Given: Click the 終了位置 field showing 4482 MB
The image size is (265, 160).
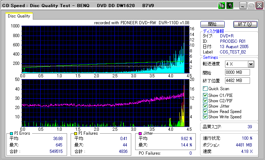Looking at the screenshot, I should point(237,81).
